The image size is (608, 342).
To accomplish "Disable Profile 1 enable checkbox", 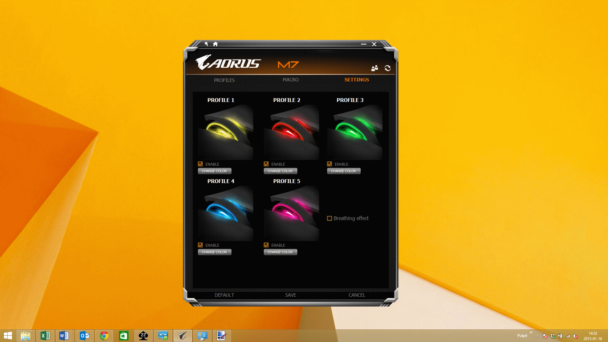I will click(200, 164).
